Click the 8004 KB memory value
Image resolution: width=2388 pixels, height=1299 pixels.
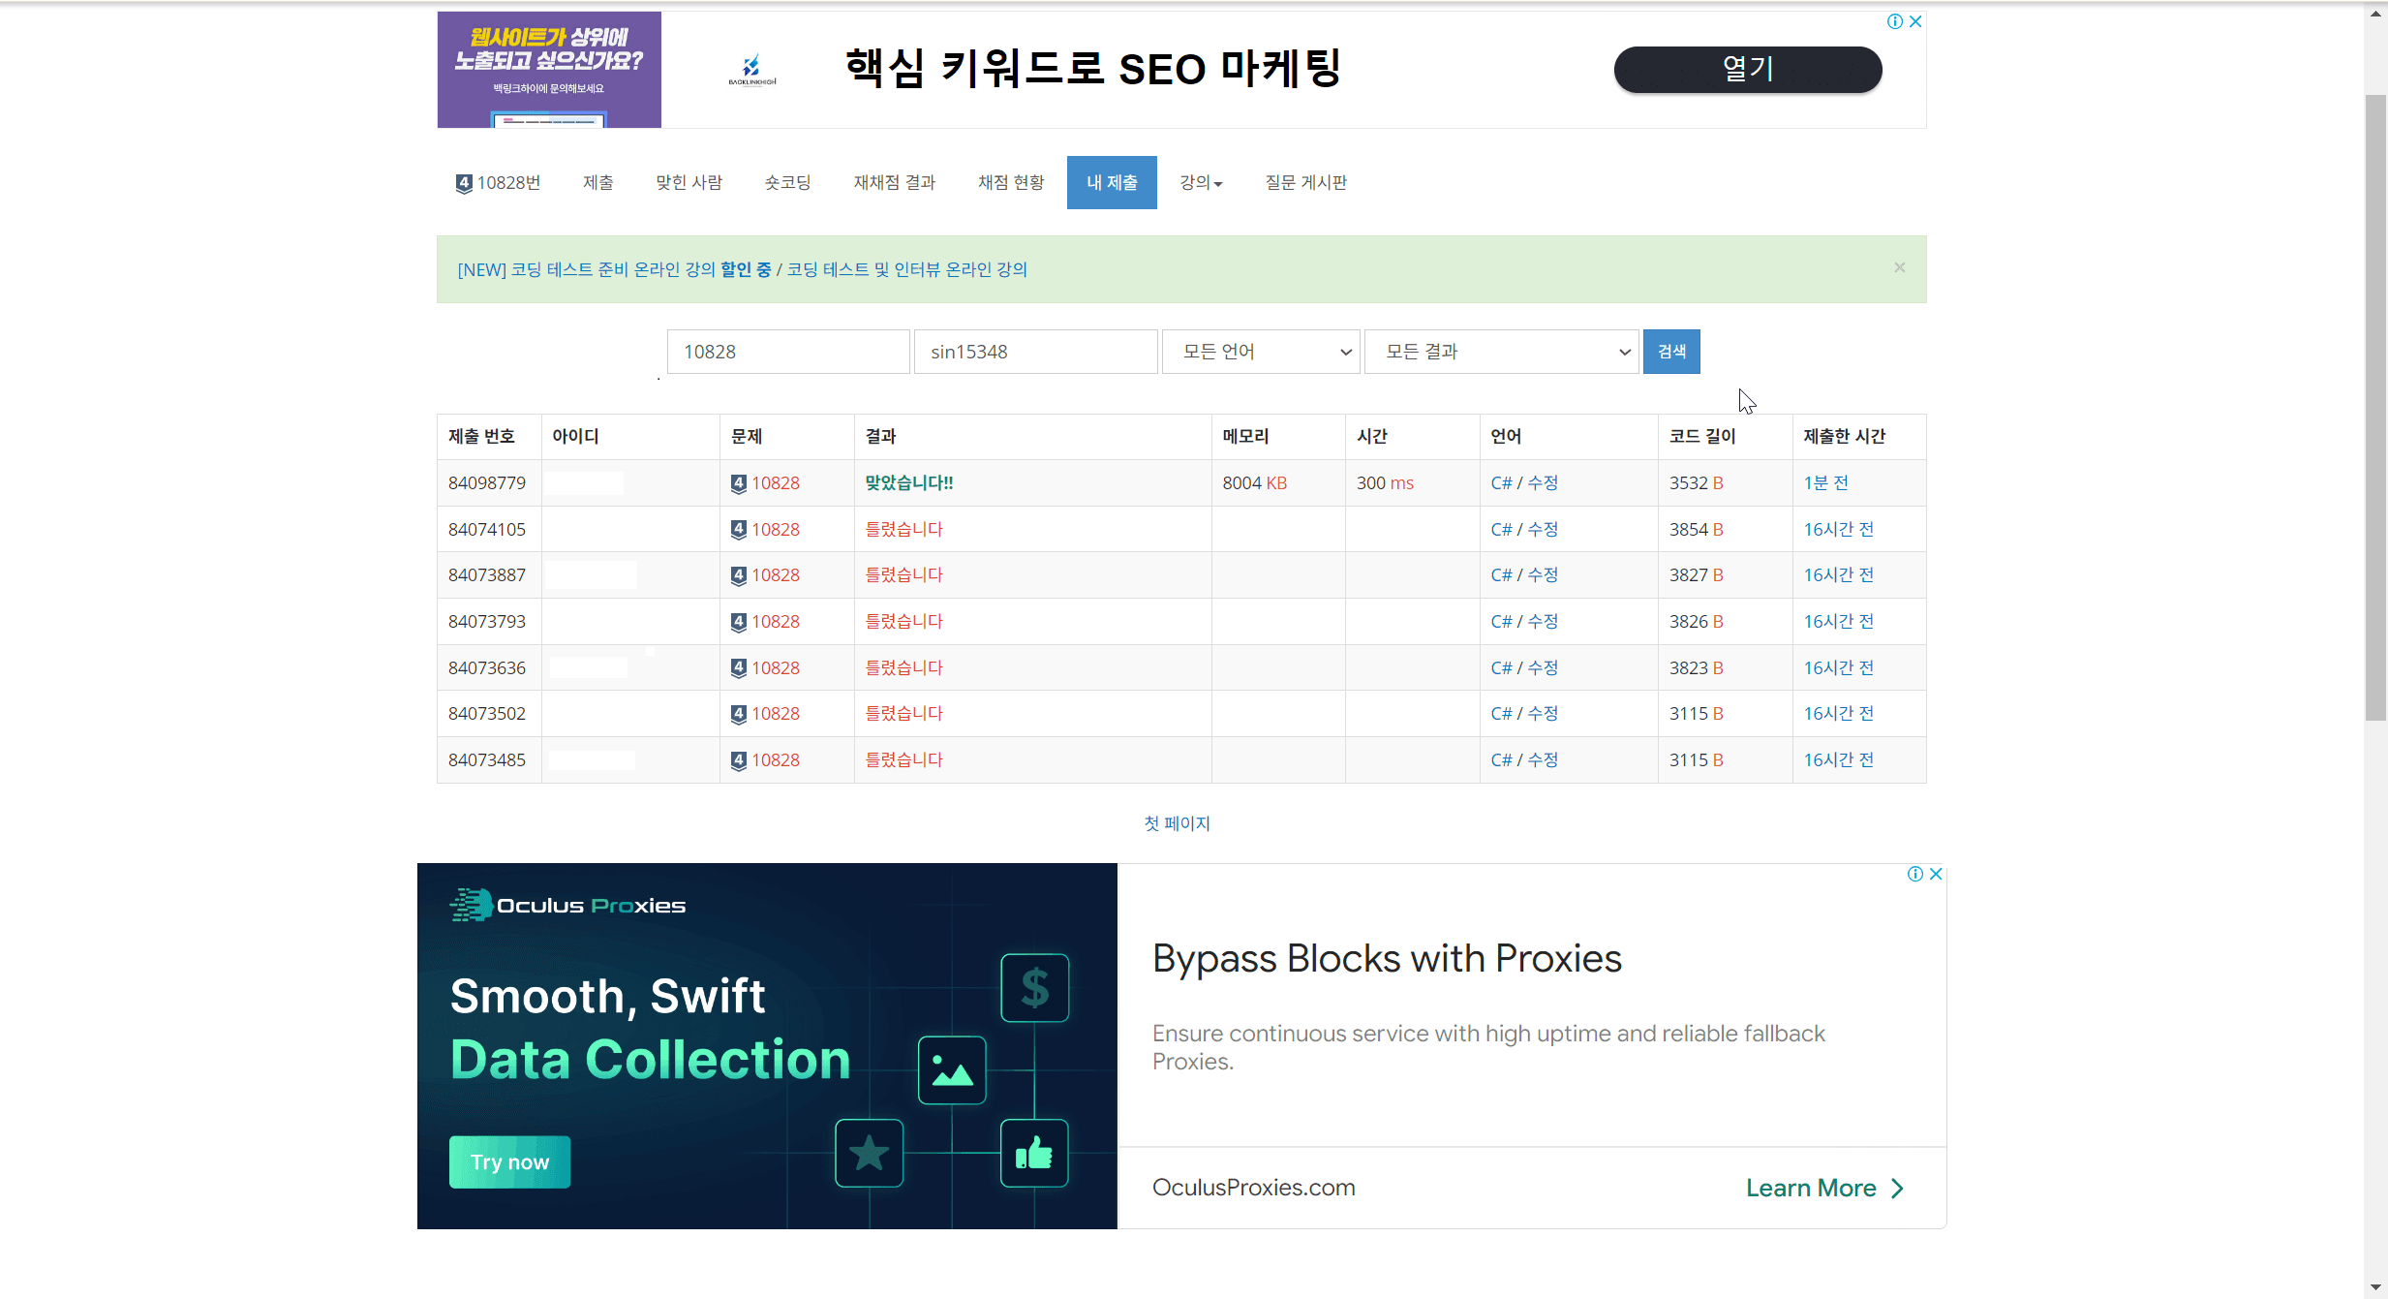pyautogui.click(x=1254, y=483)
